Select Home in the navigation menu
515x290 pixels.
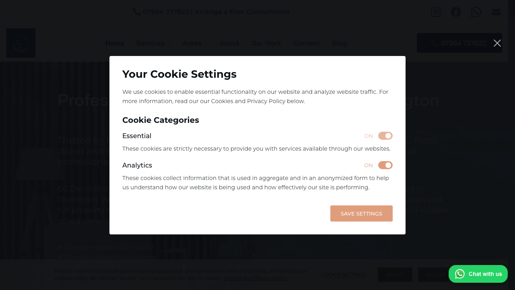(115, 43)
